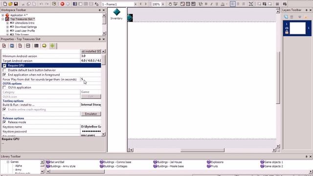The width and height of the screenshot is (313, 176).
Task: Run the application with the red button
Action: 62,4
